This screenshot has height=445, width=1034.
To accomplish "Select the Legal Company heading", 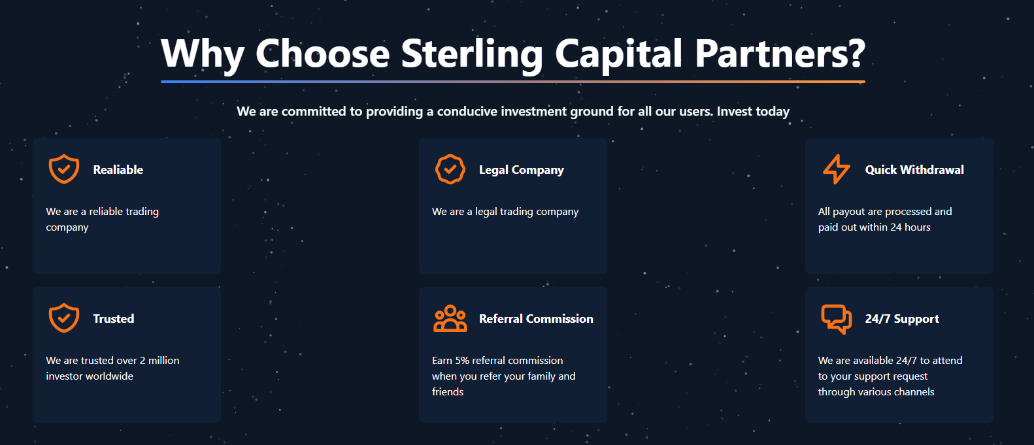I will point(521,170).
